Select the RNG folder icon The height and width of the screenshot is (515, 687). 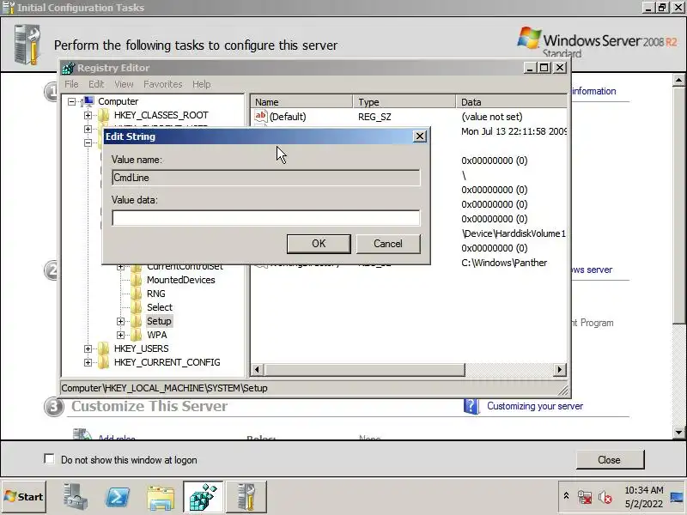[137, 294]
